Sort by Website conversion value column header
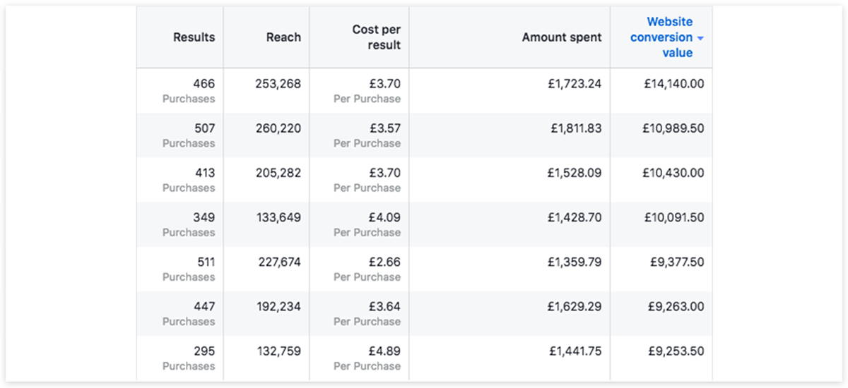The height and width of the screenshot is (388, 848). click(x=661, y=37)
